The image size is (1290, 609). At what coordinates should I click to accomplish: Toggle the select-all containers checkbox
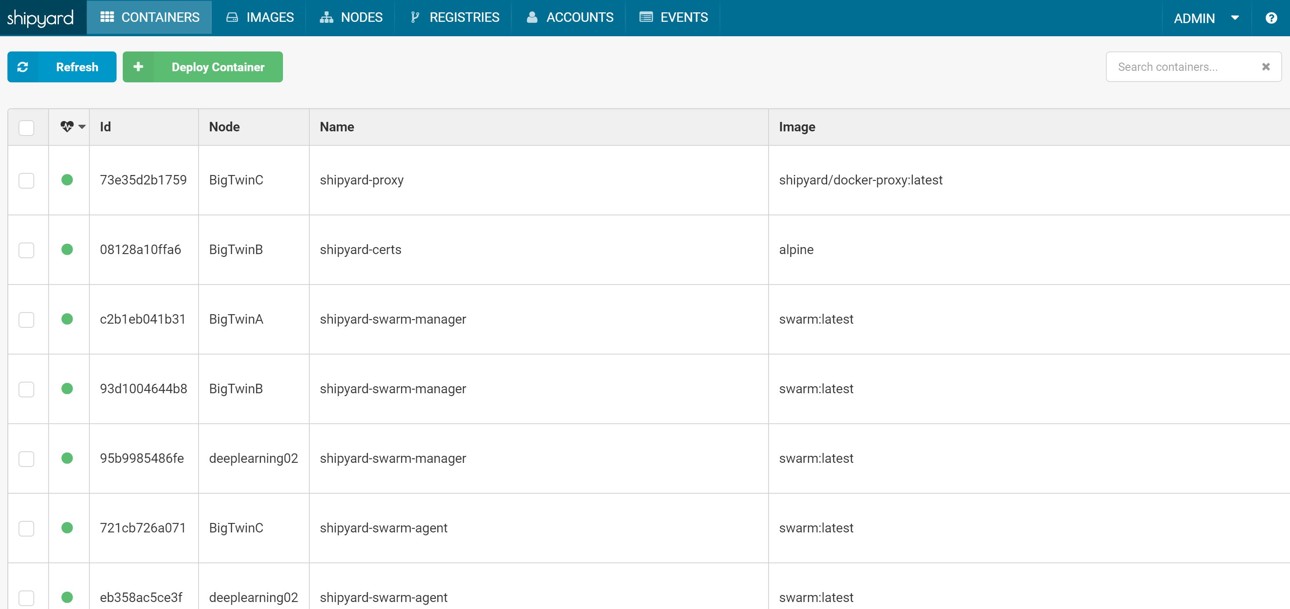[x=26, y=128]
